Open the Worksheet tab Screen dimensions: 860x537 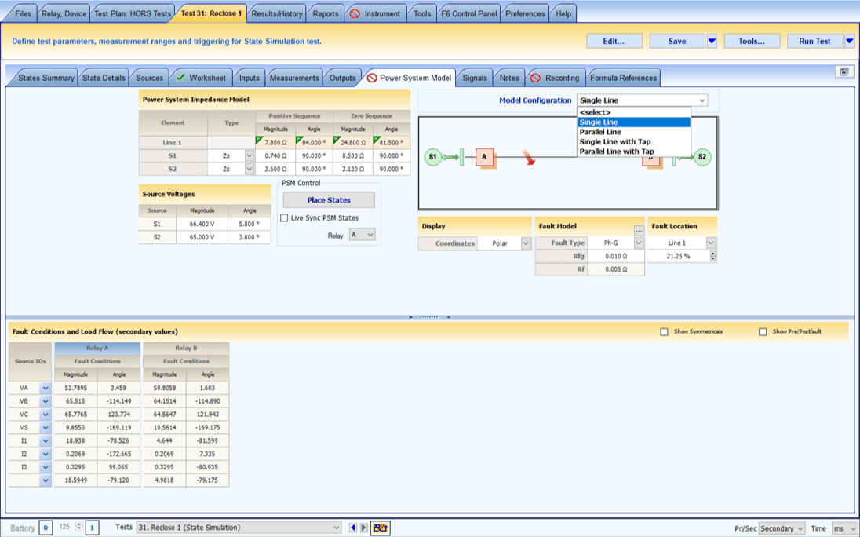[202, 78]
